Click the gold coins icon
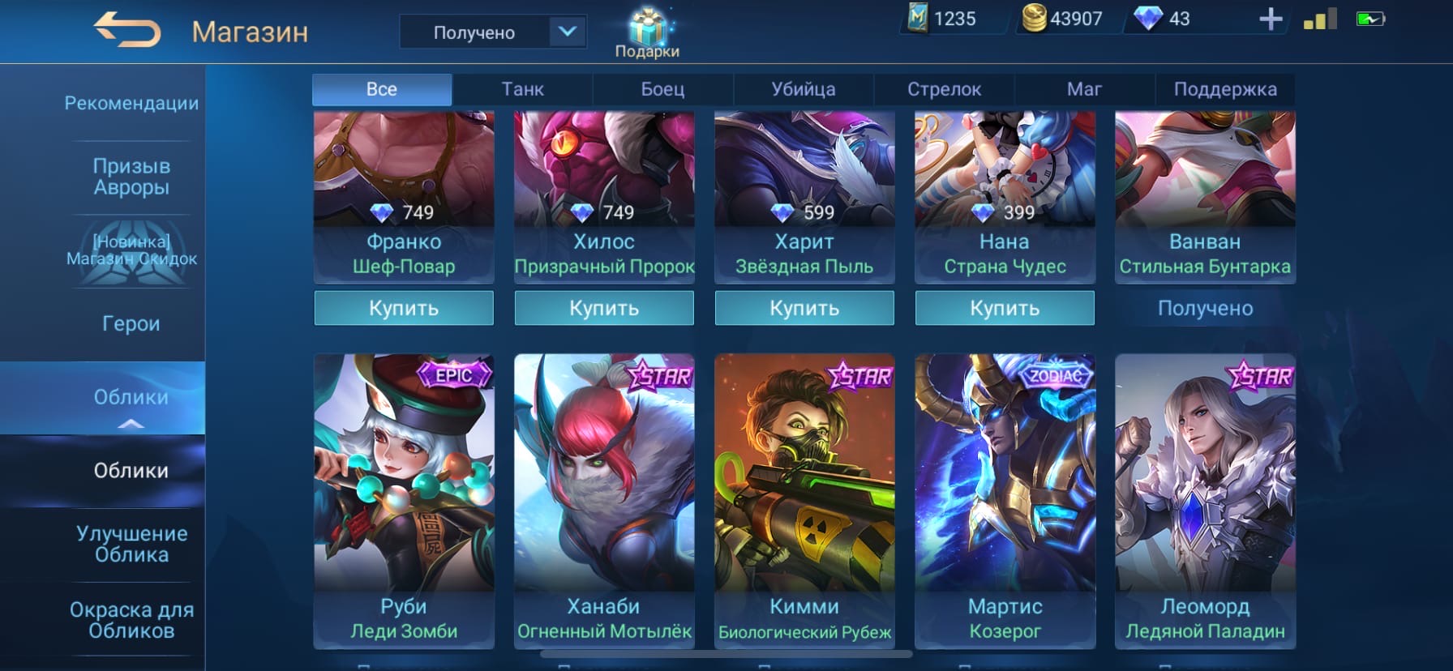Viewport: 1453px width, 671px height. click(1034, 18)
